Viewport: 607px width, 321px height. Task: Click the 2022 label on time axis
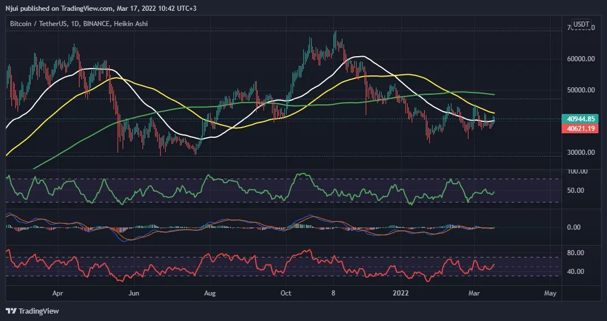(400, 294)
